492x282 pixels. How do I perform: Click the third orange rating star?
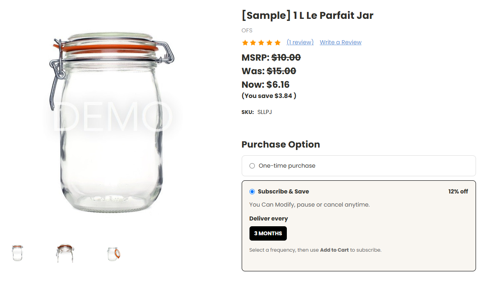coord(261,43)
